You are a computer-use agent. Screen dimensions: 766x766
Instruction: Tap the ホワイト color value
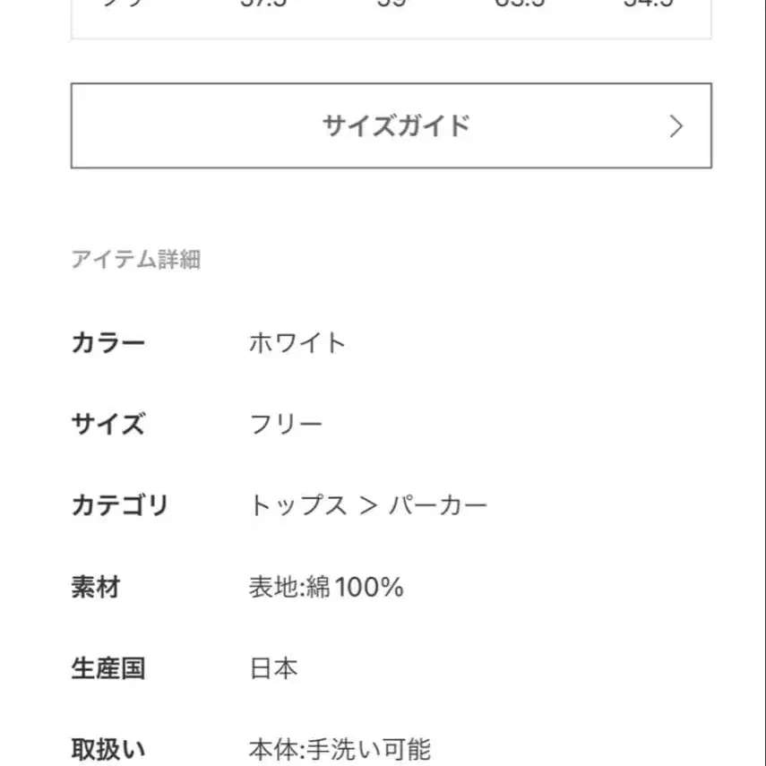click(x=300, y=341)
